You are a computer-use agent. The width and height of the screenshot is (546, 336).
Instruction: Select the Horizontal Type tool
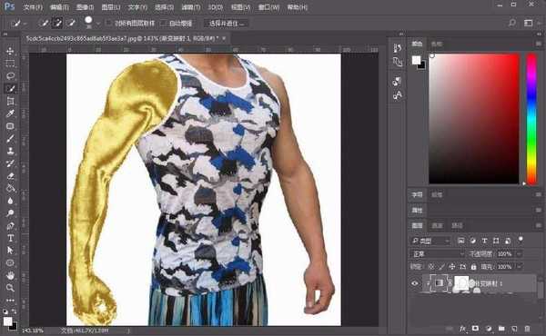pyautogui.click(x=10, y=238)
